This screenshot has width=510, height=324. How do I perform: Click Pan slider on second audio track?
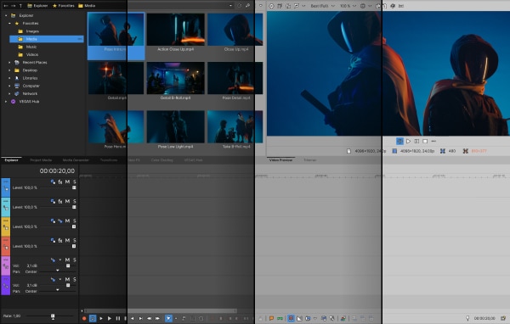coord(57,290)
